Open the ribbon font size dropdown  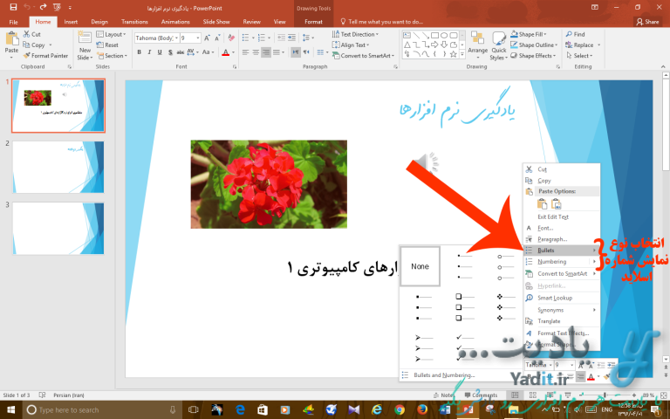click(198, 38)
